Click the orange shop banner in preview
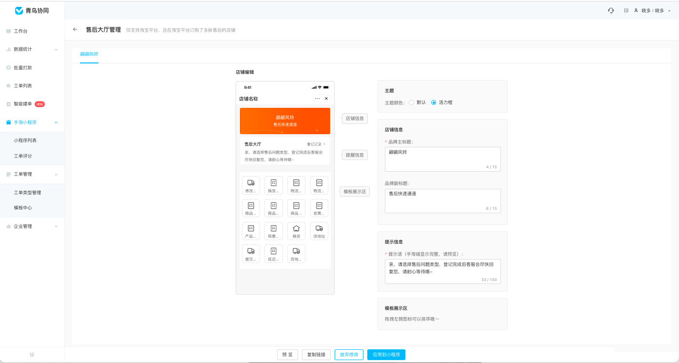679x363 pixels. (285, 121)
